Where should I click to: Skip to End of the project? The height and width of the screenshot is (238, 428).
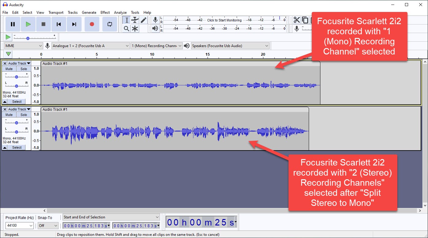click(74, 24)
